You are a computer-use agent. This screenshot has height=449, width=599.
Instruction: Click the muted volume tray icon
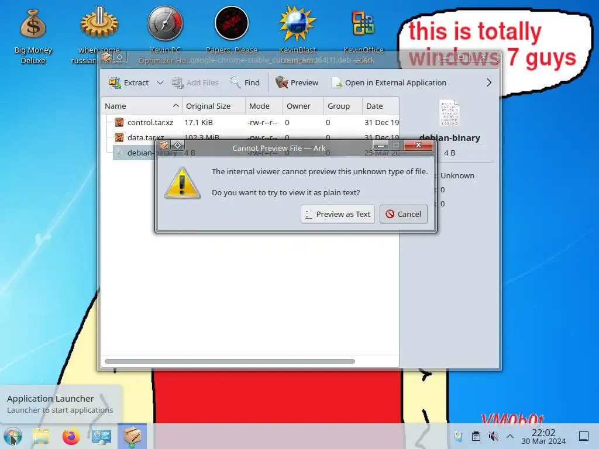click(x=493, y=436)
